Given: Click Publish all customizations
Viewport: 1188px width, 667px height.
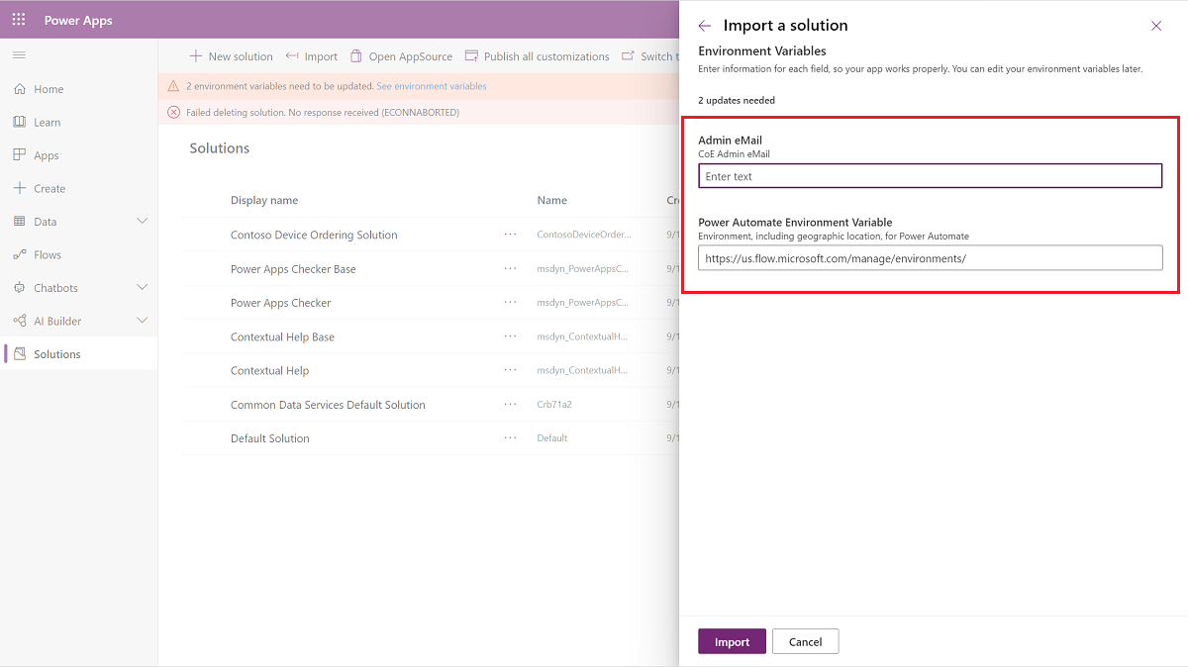Looking at the screenshot, I should point(537,56).
